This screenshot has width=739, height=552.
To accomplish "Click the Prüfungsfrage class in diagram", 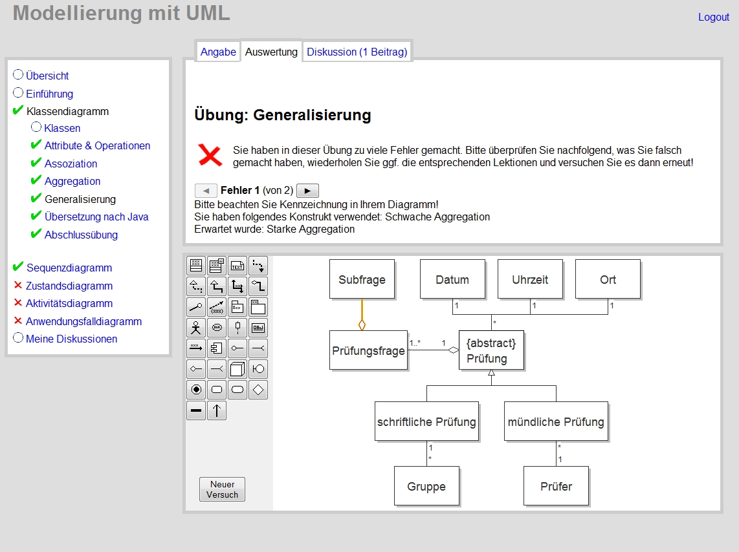I will pyautogui.click(x=369, y=350).
